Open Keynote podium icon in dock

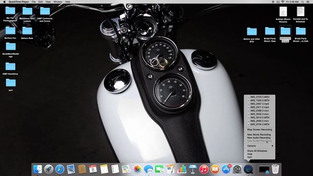pyautogui.click(x=193, y=169)
